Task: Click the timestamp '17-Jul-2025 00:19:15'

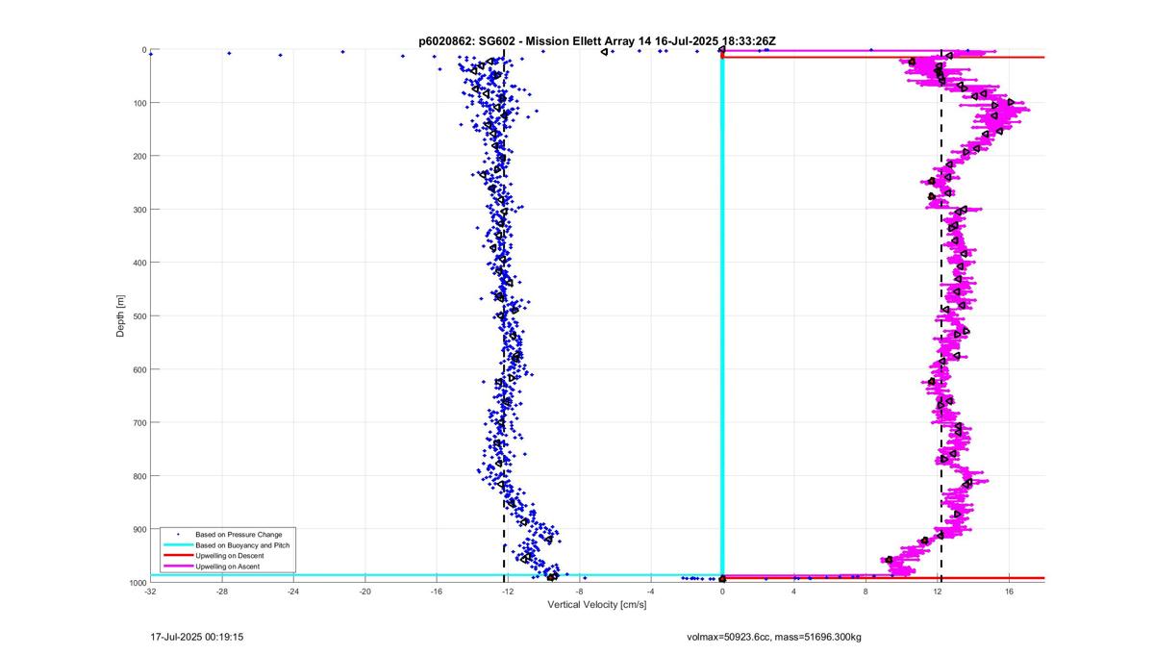Action: tap(197, 637)
